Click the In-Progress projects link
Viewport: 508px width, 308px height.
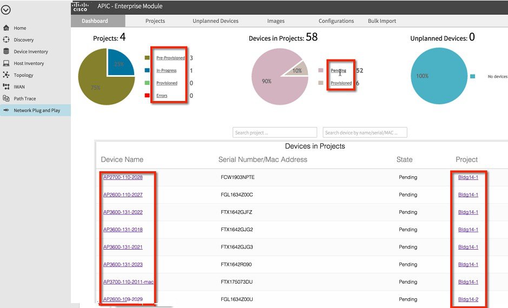pos(167,71)
